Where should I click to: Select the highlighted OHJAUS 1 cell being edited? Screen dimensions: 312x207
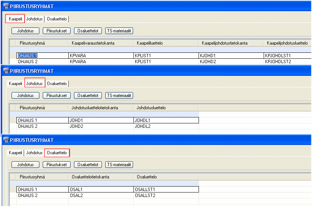(x=28, y=55)
